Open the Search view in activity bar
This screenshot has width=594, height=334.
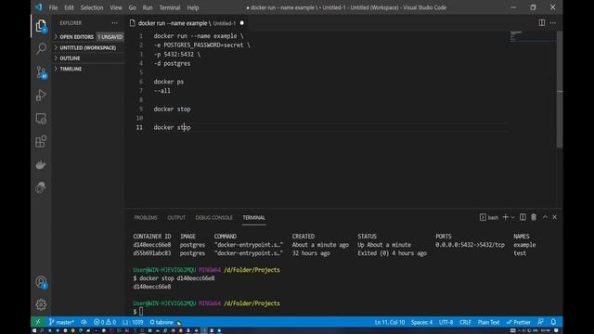(41, 48)
